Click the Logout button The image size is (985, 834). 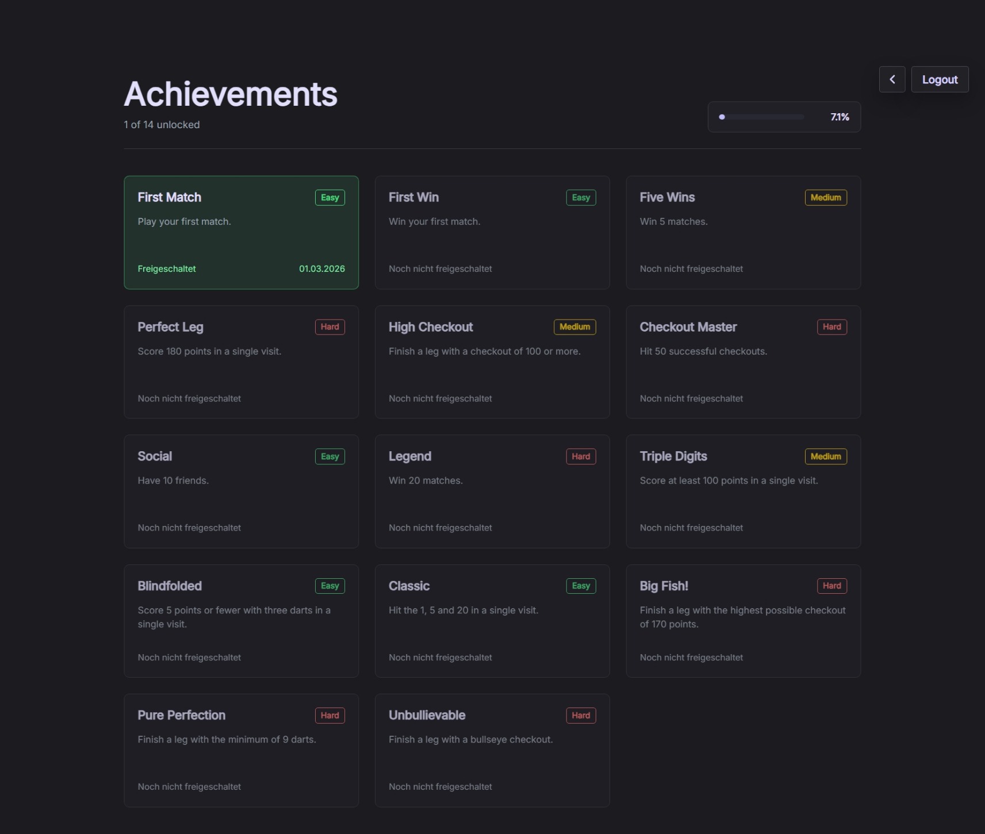tap(940, 79)
